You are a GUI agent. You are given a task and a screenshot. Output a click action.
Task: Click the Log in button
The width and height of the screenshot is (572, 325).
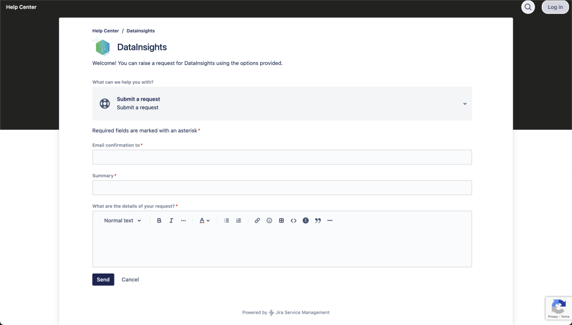coord(555,7)
